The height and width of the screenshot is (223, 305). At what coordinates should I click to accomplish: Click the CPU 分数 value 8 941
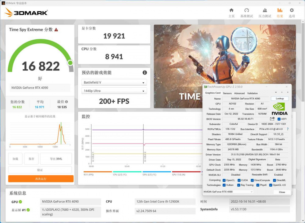point(114,57)
